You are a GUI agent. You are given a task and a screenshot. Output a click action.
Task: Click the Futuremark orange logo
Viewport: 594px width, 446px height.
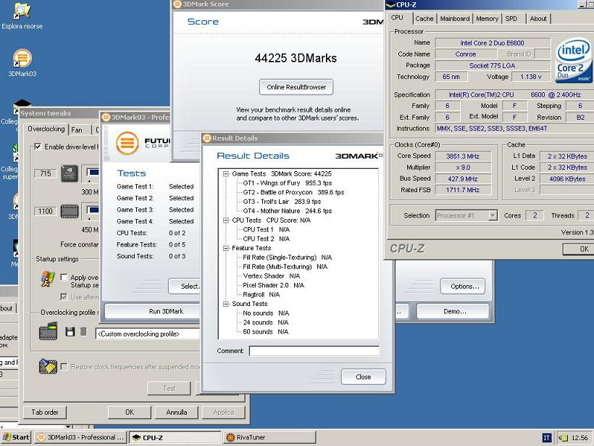tap(127, 143)
